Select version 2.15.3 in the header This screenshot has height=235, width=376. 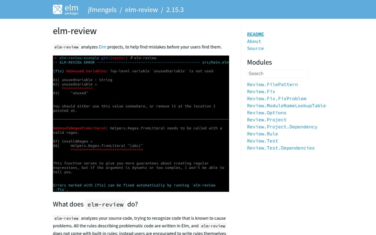point(175,10)
